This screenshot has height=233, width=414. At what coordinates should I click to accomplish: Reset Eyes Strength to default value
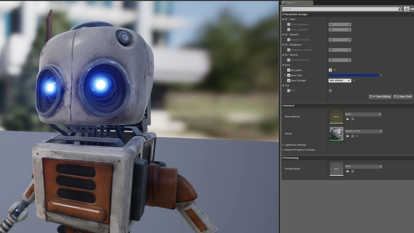pyautogui.click(x=354, y=81)
